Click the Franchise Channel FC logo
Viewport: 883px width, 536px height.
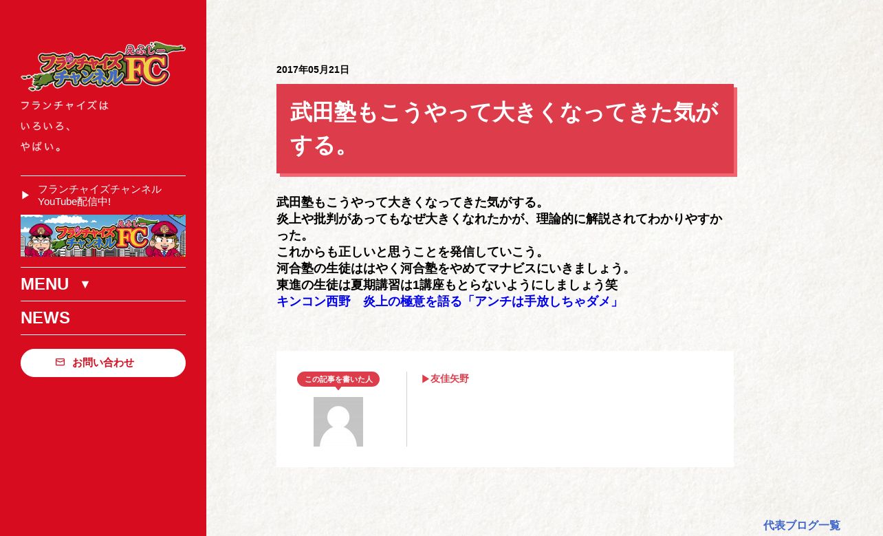click(103, 66)
